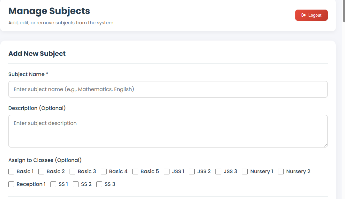
Task: Focus the Subject Name input field
Action: [x=168, y=89]
